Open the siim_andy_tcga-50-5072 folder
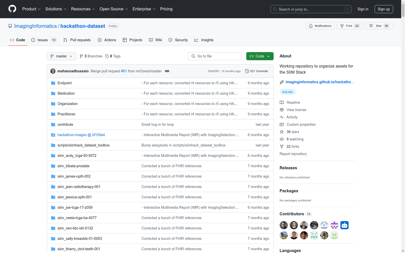This screenshot has height=253, width=405. tap(77, 156)
